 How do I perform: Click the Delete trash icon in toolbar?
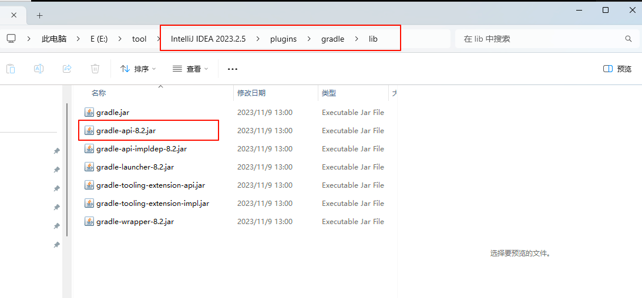(95, 69)
